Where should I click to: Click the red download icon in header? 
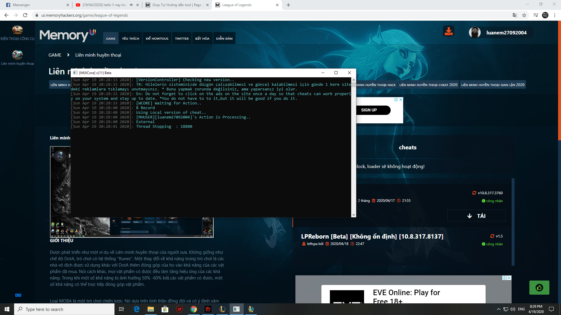pyautogui.click(x=449, y=31)
